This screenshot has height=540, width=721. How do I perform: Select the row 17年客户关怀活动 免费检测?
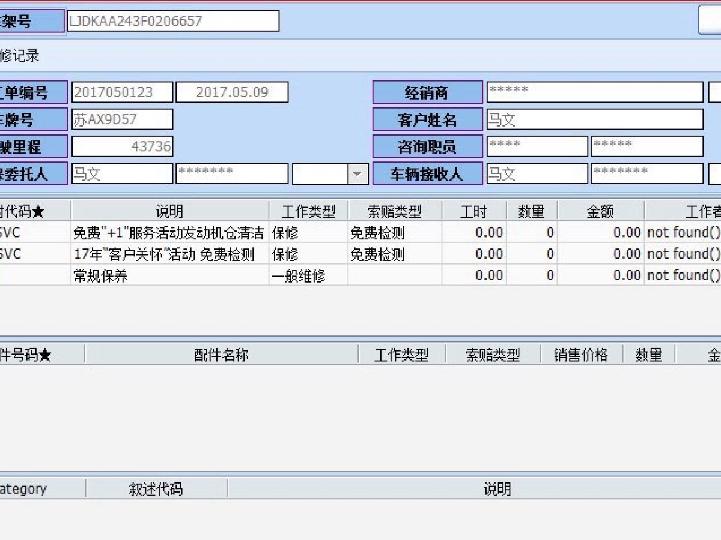[168, 254]
